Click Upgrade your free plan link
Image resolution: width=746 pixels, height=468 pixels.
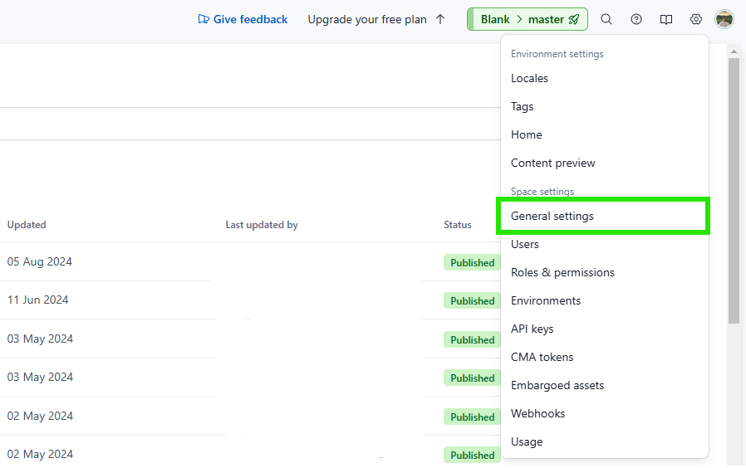367,19
